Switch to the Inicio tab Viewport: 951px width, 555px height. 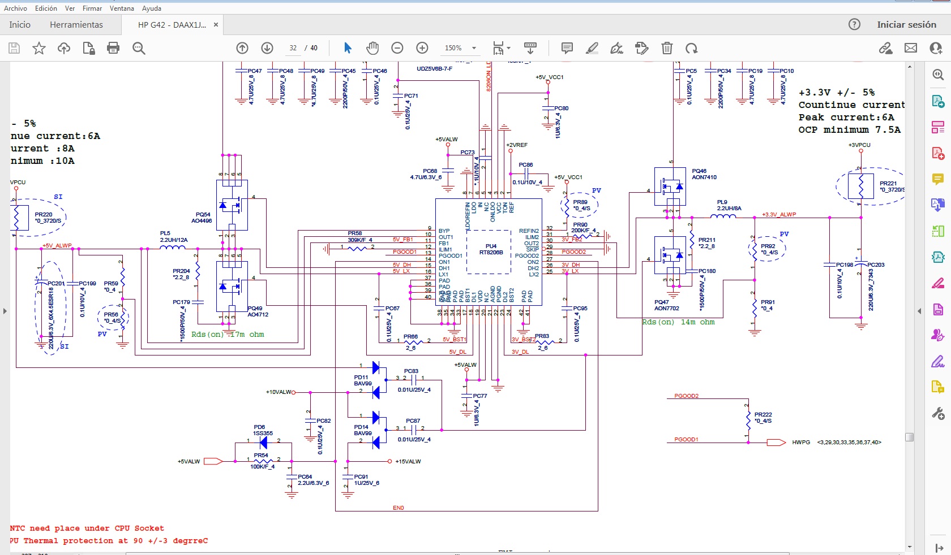point(20,25)
